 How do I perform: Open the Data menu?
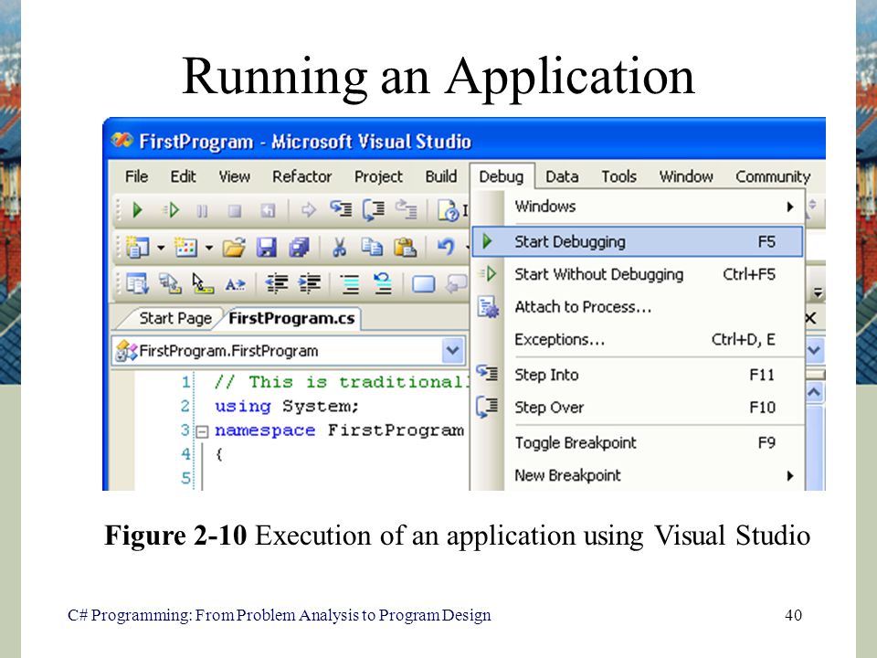pyautogui.click(x=562, y=176)
